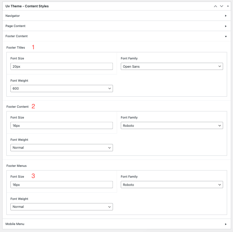Open Footer Titles Font Family dropdown
The width and height of the screenshot is (233, 232).
[172, 66]
